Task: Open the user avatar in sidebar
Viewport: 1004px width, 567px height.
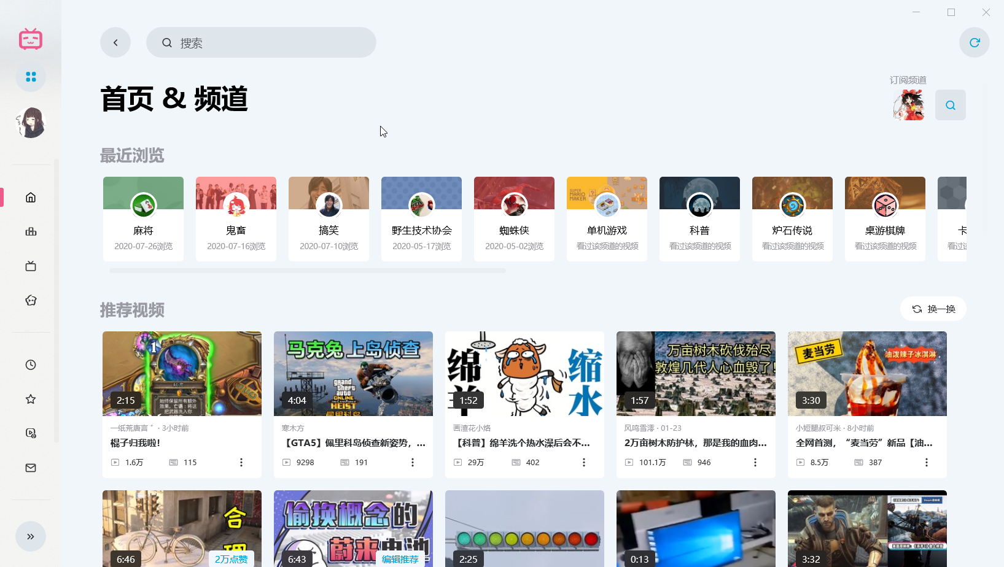Action: pos(31,122)
